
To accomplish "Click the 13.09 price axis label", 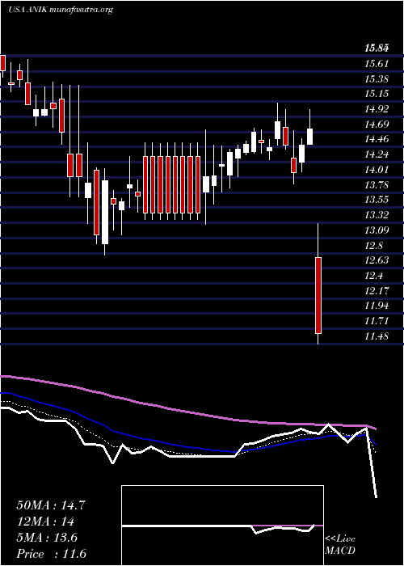I will pyautogui.click(x=377, y=230).
